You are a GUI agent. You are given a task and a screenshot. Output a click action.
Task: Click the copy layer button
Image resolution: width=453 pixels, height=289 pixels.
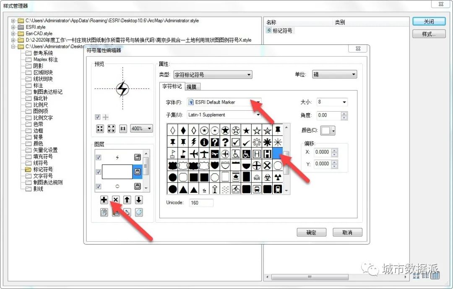point(104,212)
